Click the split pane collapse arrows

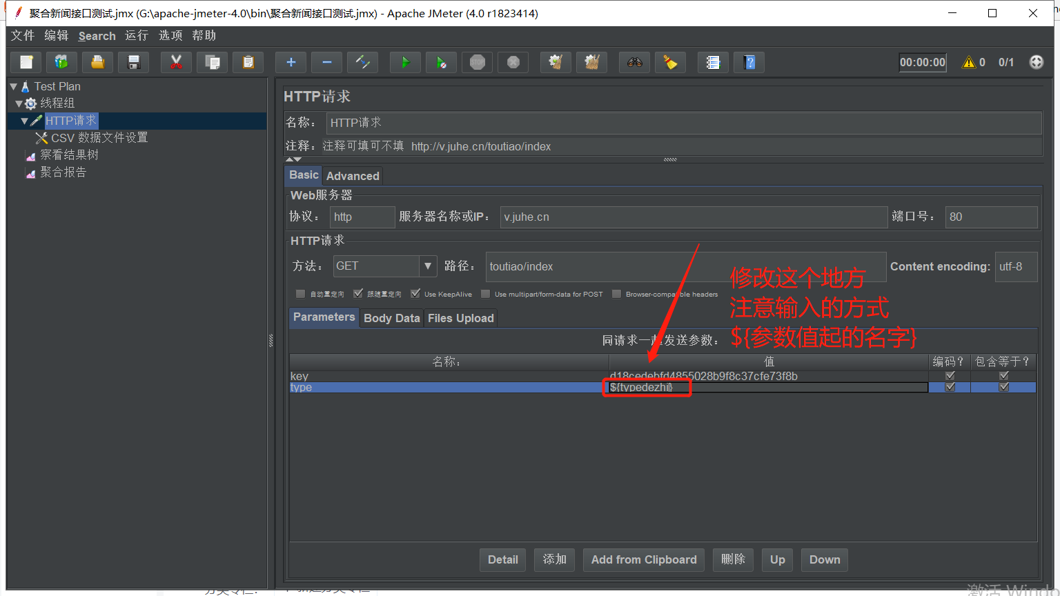point(293,159)
